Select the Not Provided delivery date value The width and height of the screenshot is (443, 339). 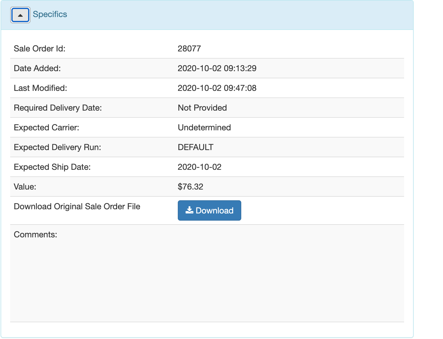click(x=202, y=108)
